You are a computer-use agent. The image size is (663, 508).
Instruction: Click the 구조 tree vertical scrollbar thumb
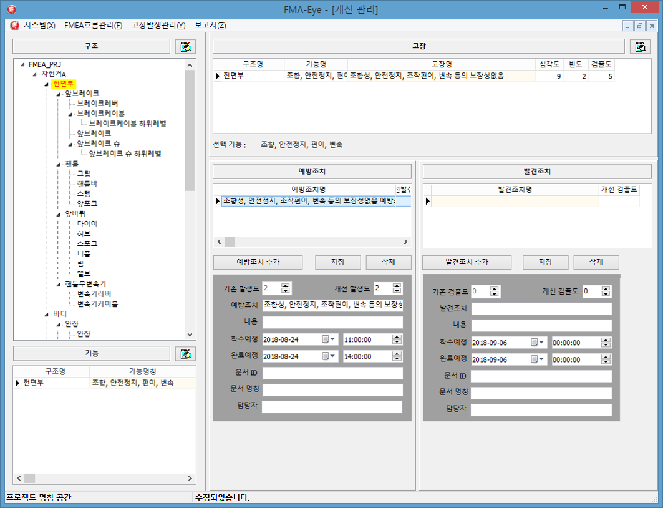190,130
